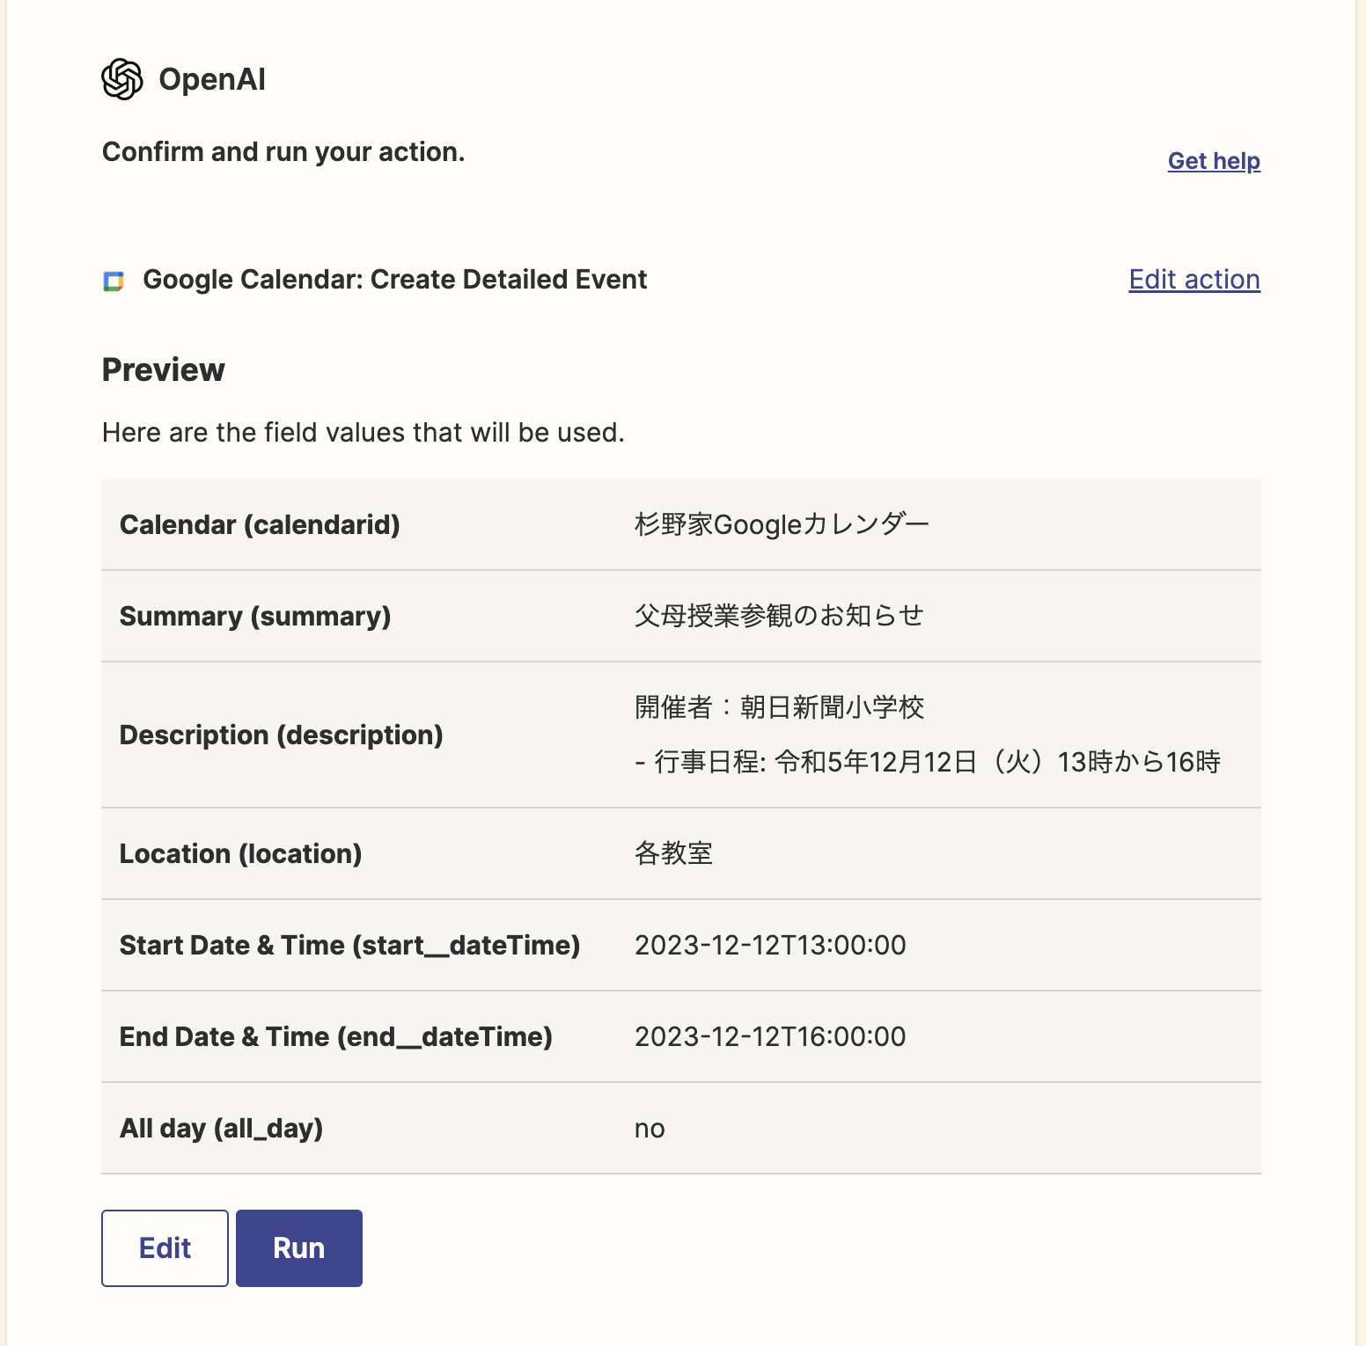Click the Google Calendar: Create Detailed Event title
Screen dimensions: 1366x1346
tap(395, 279)
